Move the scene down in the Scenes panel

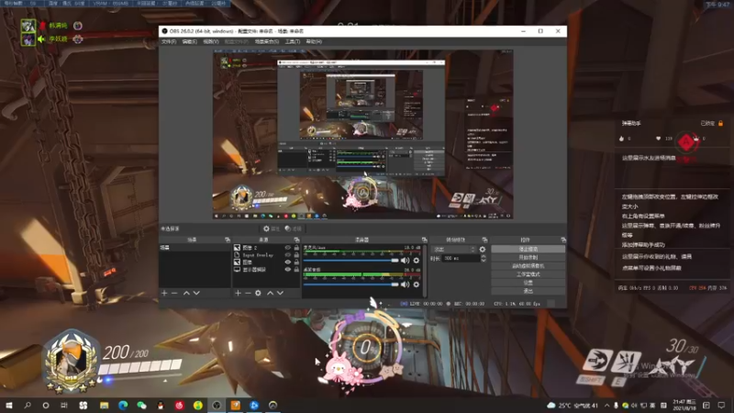[196, 293]
